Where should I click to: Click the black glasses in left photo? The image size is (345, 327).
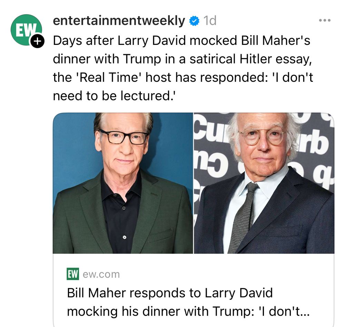[124, 137]
